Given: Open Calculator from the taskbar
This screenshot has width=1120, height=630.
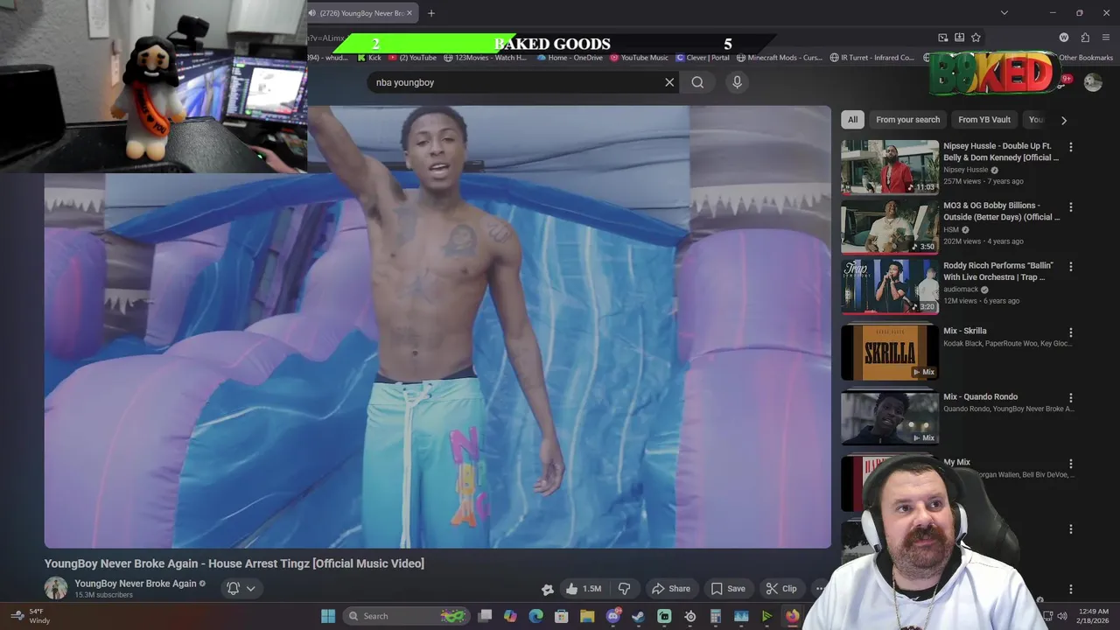Looking at the screenshot, I should point(716,616).
